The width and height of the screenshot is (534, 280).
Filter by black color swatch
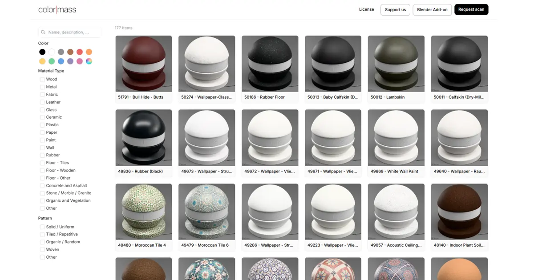point(42,52)
